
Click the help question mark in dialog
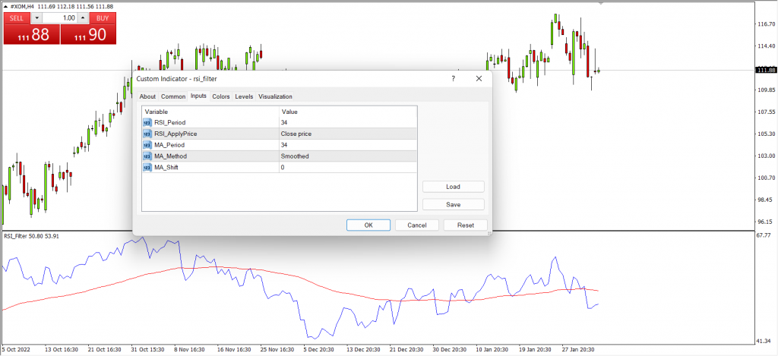click(453, 79)
